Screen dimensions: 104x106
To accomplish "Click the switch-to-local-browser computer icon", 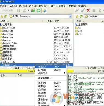I will click(x=44, y=10).
